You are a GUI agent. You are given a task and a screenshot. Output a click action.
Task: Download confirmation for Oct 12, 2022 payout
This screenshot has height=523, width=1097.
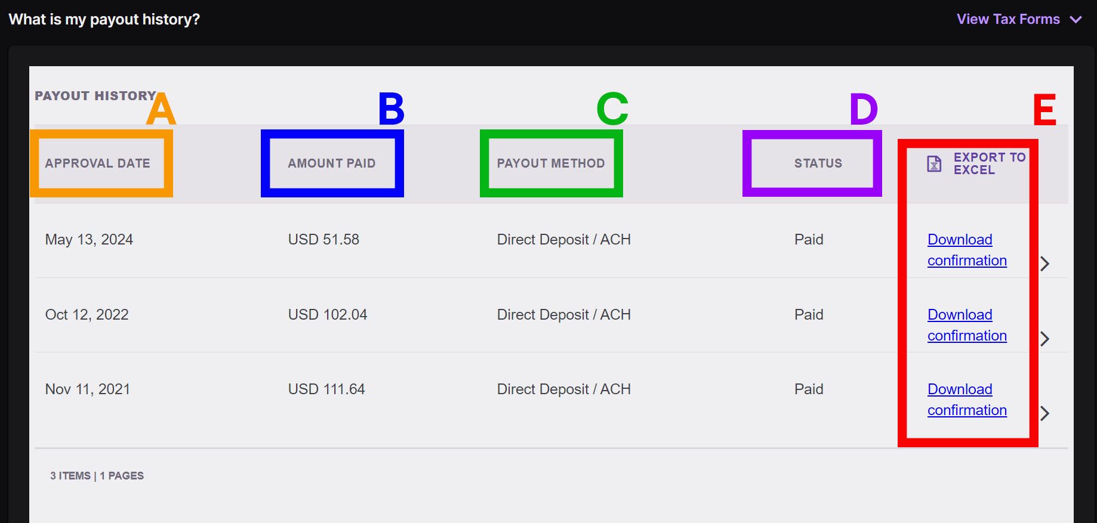[x=966, y=325]
